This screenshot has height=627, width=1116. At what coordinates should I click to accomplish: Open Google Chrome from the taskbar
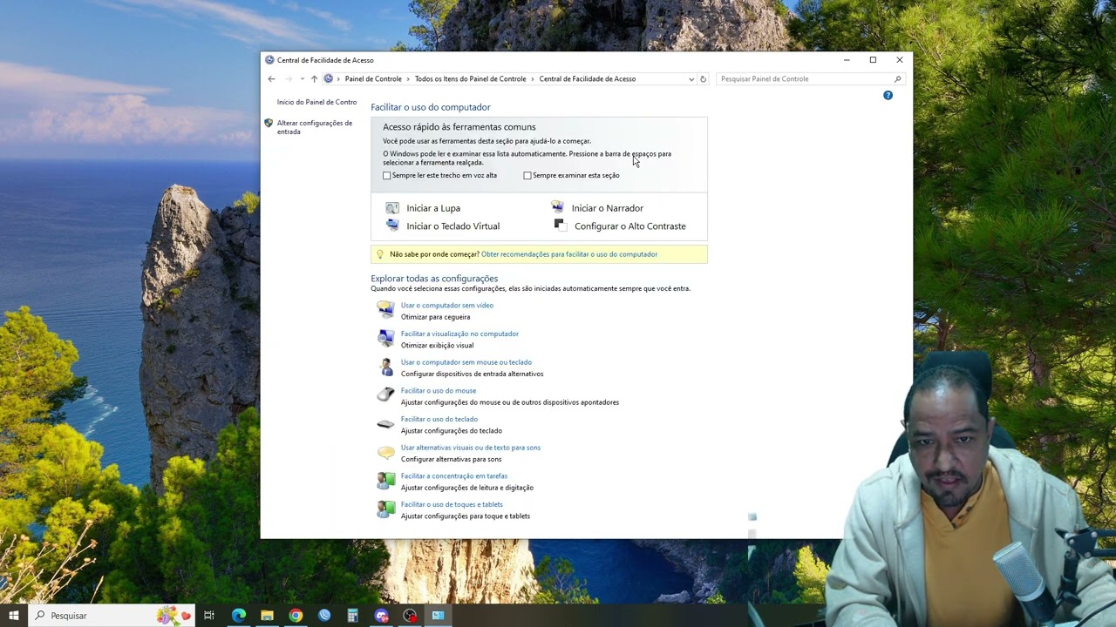pos(296,616)
